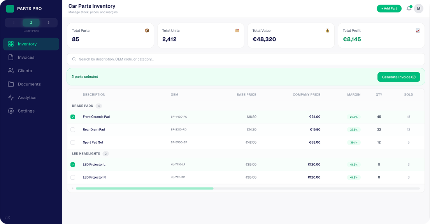Screen dimensions: 430x224
Task: Click the Analytics pulse icon in sidebar
Action: coord(11,98)
